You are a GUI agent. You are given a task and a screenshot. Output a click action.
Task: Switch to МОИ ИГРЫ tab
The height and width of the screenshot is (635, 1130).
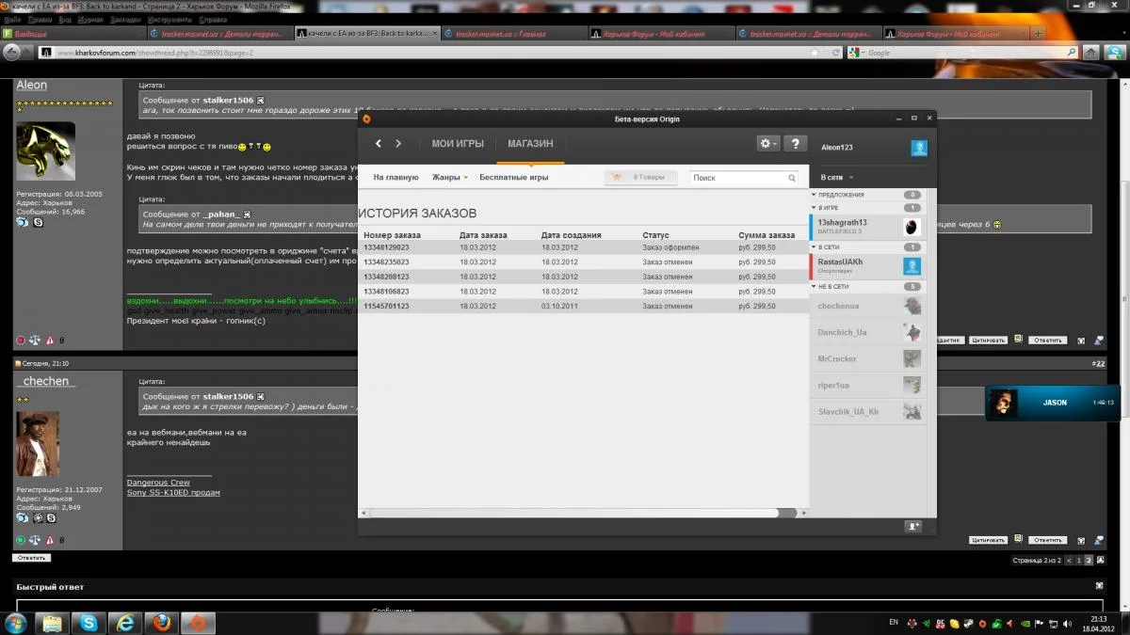[x=458, y=144]
